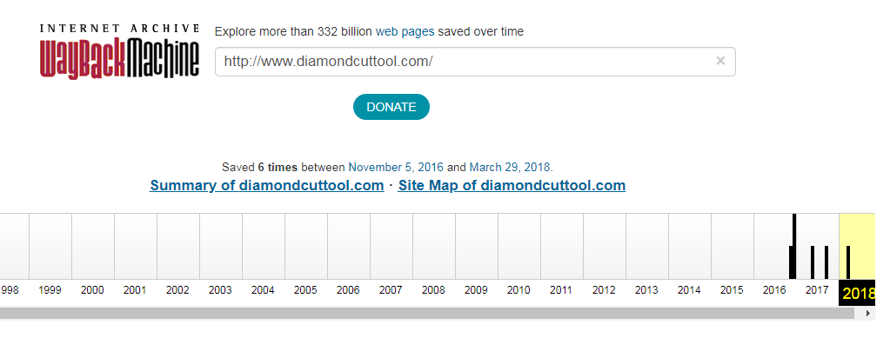Select the tallest capture bar in 2016
Image resolution: width=890 pixels, height=338 pixels.
tap(794, 246)
